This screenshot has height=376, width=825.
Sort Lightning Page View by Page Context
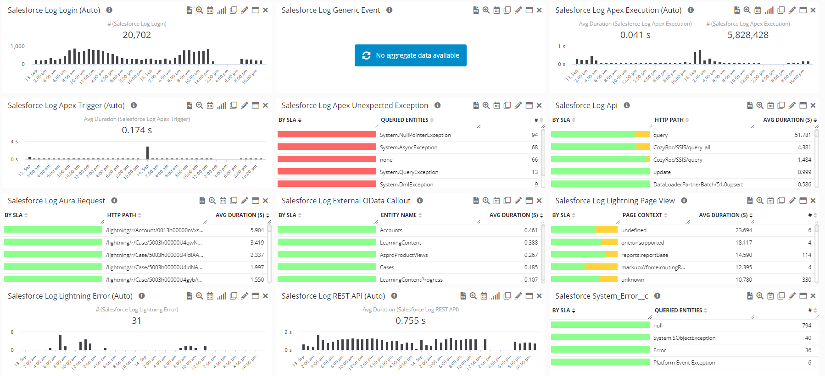642,215
